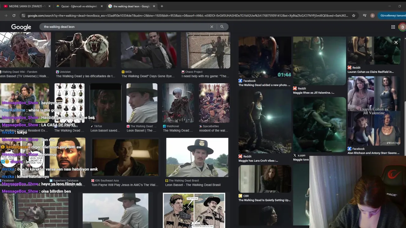
Task: Open 'The Walking Dead added a new photo' link
Action: [264, 85]
